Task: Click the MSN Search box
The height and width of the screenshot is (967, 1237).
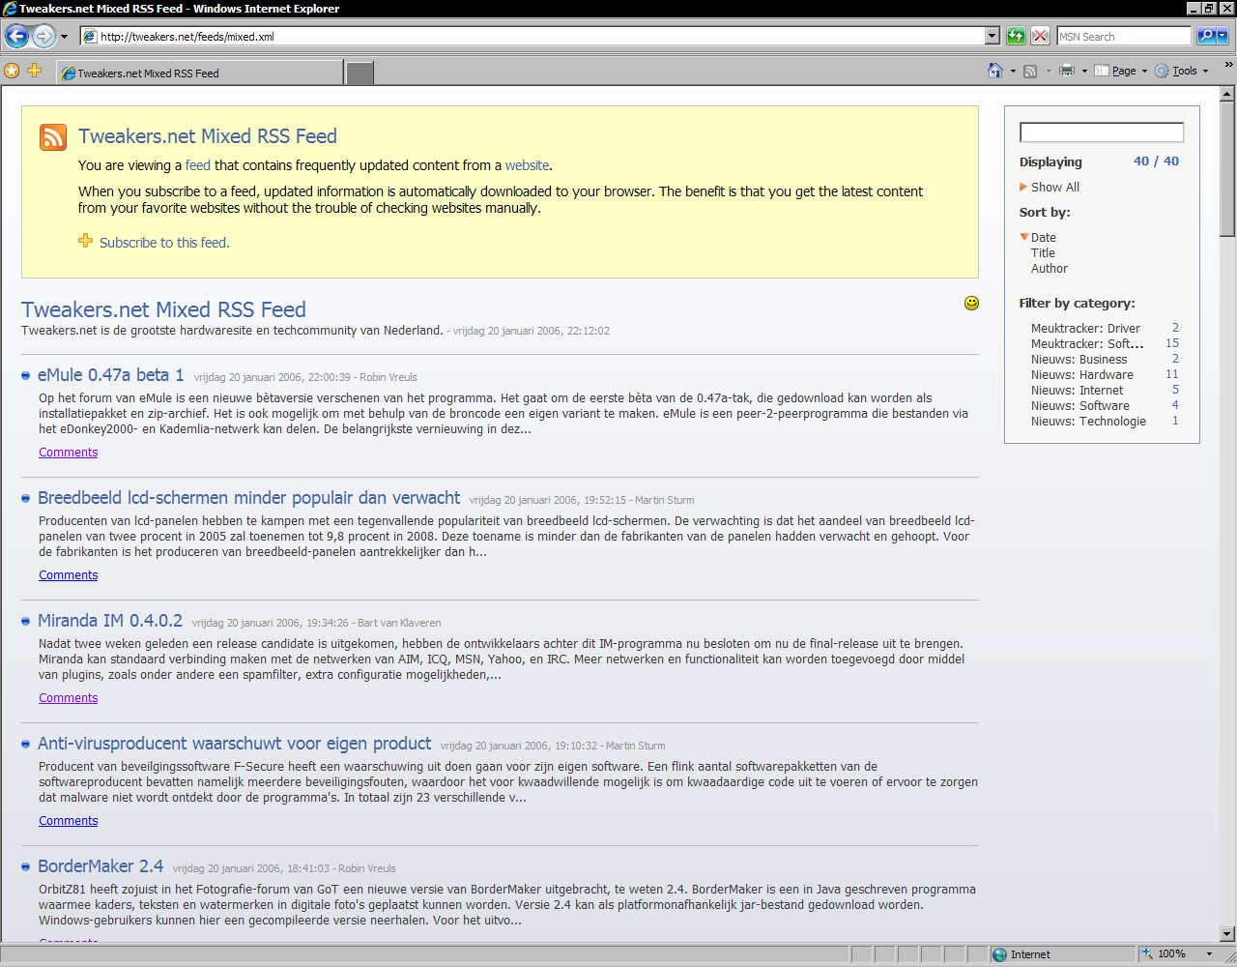Action: pos(1124,37)
